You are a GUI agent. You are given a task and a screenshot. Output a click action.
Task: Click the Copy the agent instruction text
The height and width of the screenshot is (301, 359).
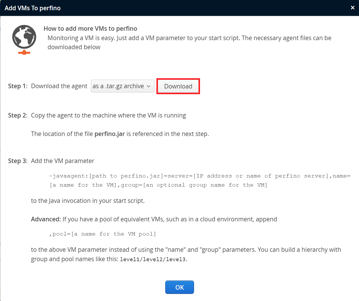coord(108,116)
